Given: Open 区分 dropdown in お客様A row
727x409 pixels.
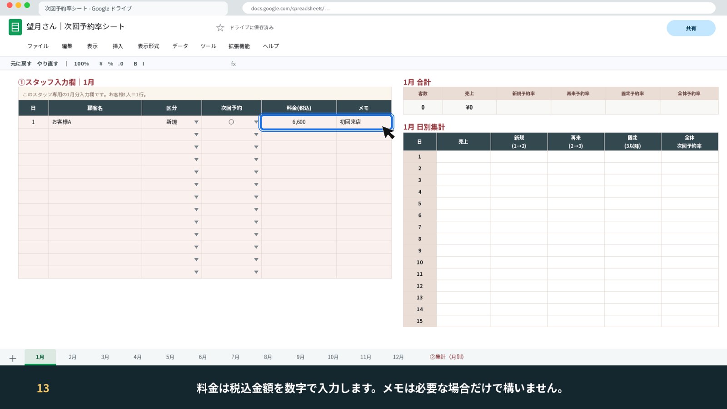Looking at the screenshot, I should point(196,122).
